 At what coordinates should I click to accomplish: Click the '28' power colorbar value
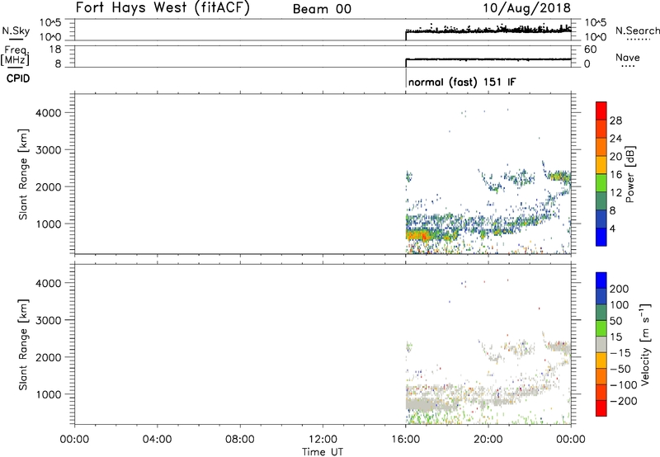click(x=615, y=120)
